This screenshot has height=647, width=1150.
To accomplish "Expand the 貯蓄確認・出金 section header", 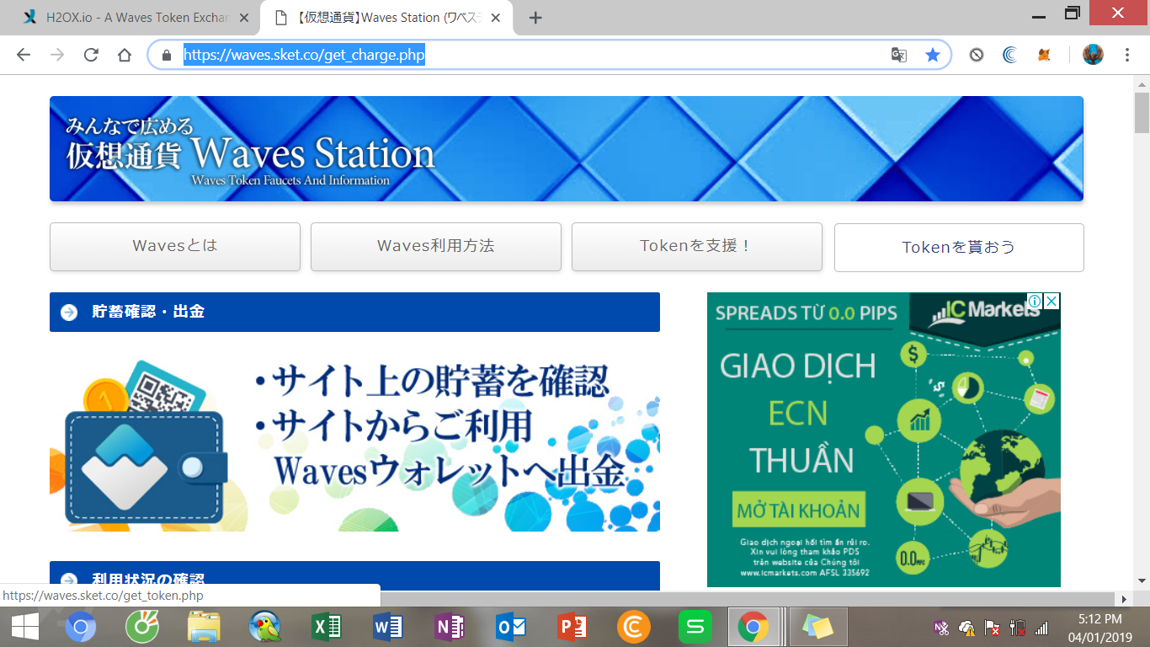I will [354, 312].
